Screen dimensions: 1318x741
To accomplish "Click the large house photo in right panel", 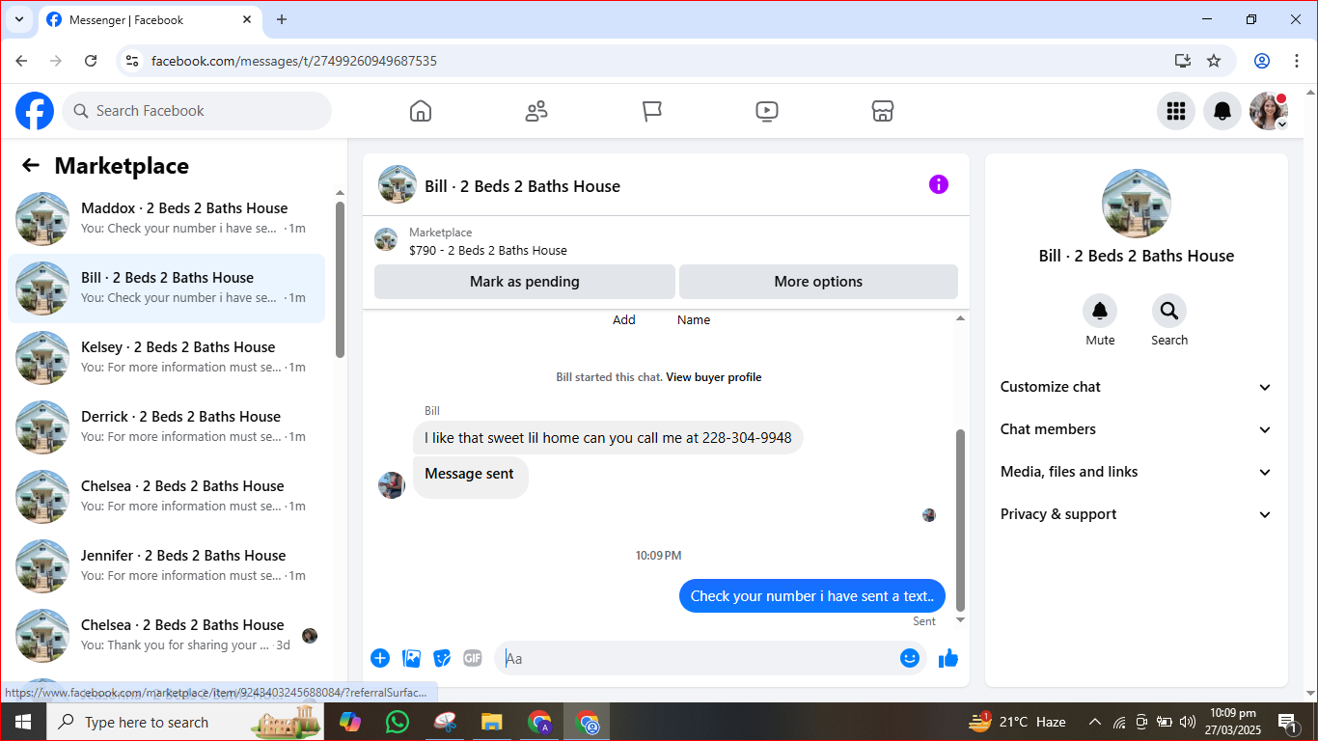I will tap(1137, 204).
